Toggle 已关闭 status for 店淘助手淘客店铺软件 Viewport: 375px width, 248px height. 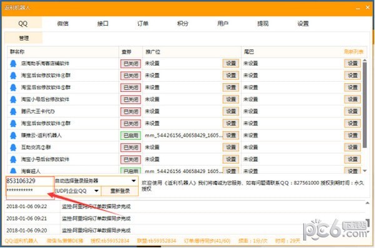click(131, 64)
